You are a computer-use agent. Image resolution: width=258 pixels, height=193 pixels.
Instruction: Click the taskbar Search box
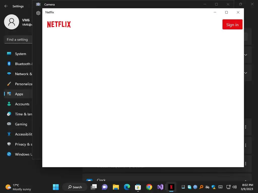coord(75,187)
